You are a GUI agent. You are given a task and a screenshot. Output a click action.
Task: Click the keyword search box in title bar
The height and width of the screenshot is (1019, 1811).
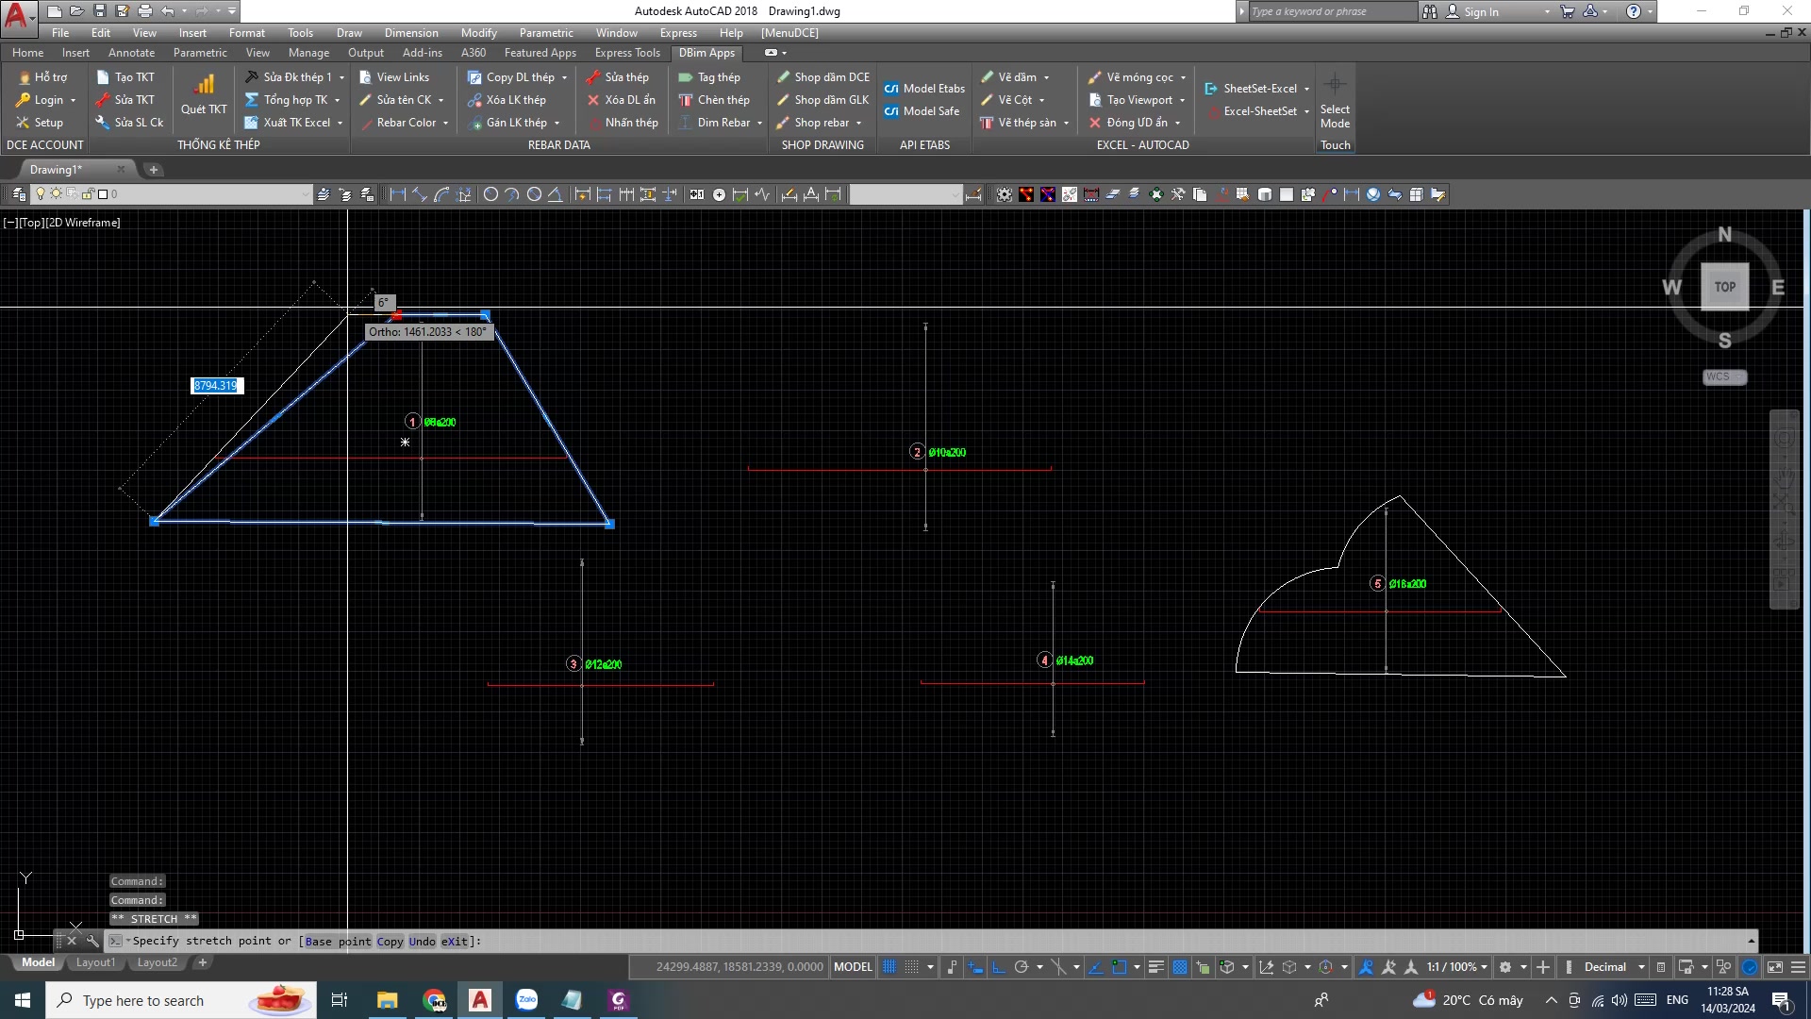tap(1332, 11)
